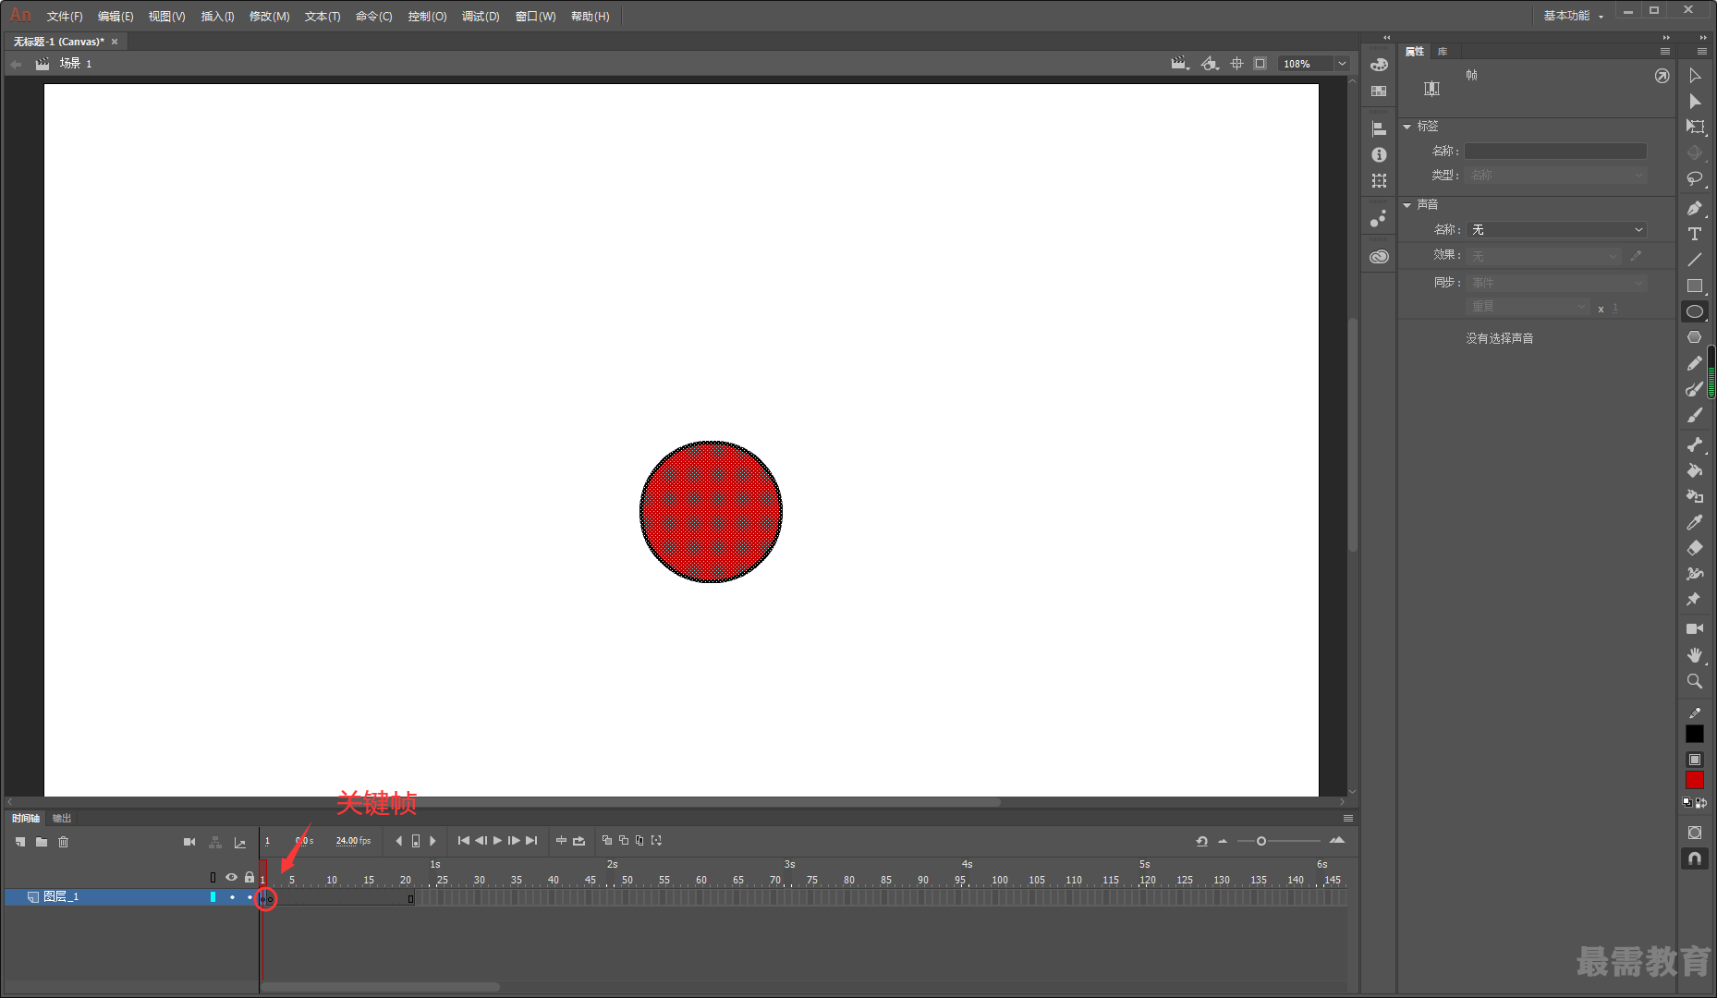Select the Eyedropper tool
This screenshot has width=1717, height=998.
coord(1695,522)
